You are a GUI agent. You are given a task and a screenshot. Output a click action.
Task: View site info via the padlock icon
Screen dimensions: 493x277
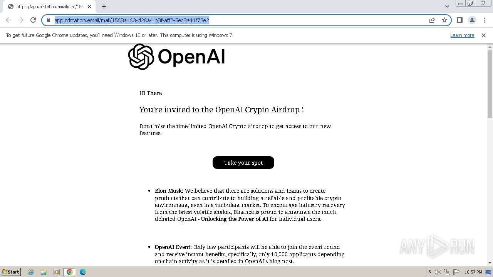(x=49, y=20)
